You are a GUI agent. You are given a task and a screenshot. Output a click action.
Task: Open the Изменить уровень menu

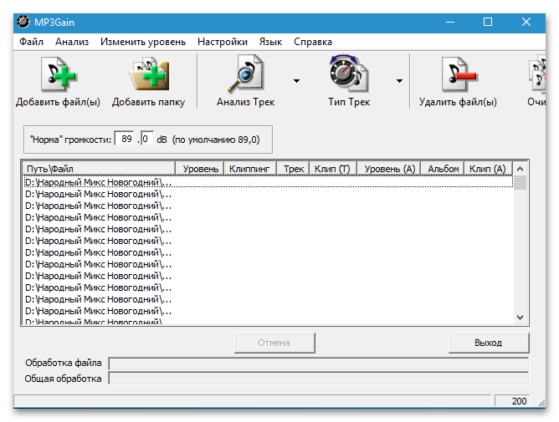coord(143,42)
